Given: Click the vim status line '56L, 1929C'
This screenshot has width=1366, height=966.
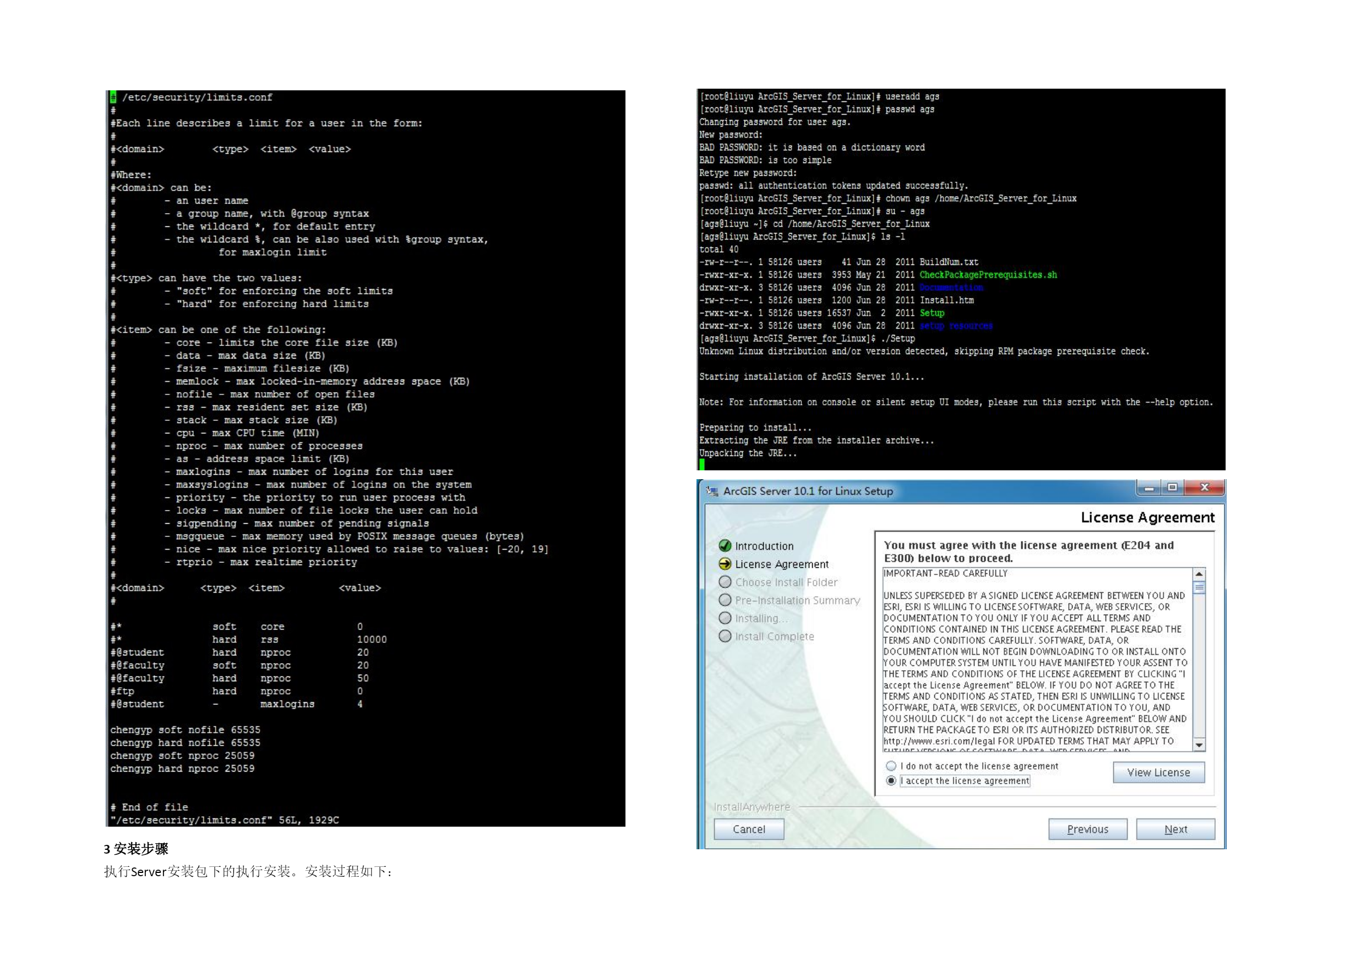Looking at the screenshot, I should (224, 820).
